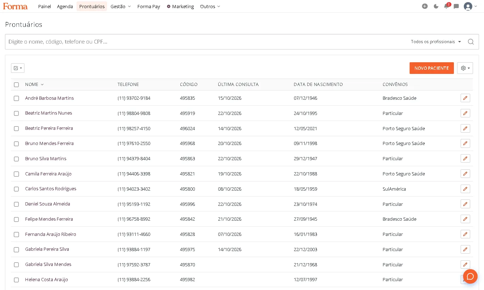
Task: Click the Forma logo
Action: (x=15, y=6)
